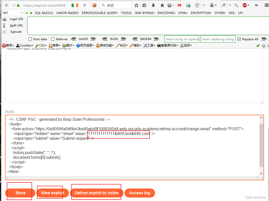The width and height of the screenshot is (269, 201).
Task: Expand the Cookies developer menu
Action: pyautogui.click(x=25, y=45)
